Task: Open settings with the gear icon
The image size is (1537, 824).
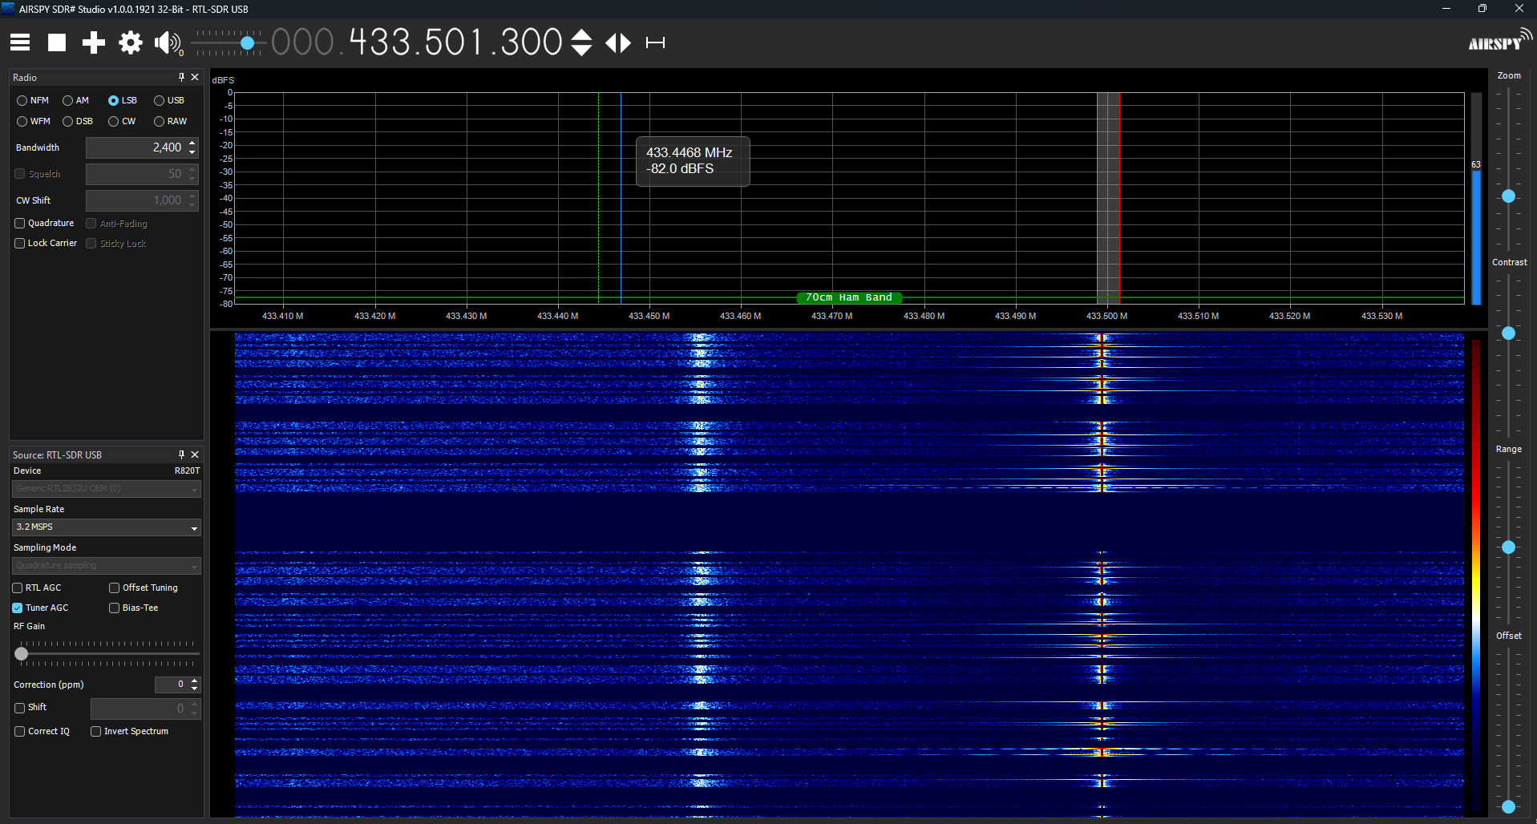Action: point(131,42)
